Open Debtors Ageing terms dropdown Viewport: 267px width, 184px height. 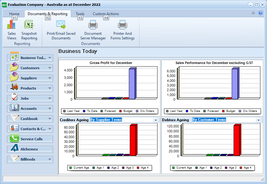point(258,120)
